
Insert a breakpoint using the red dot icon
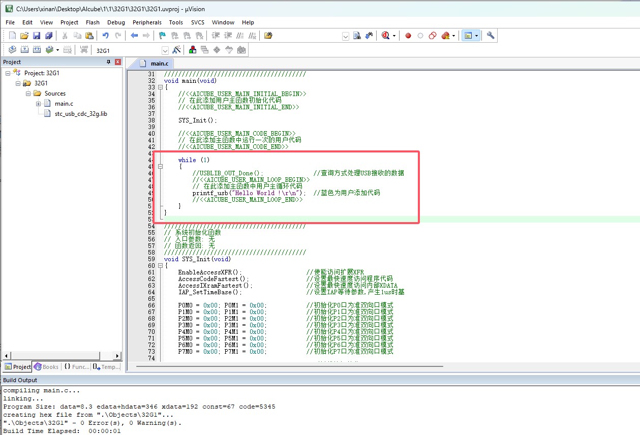pyautogui.click(x=408, y=36)
